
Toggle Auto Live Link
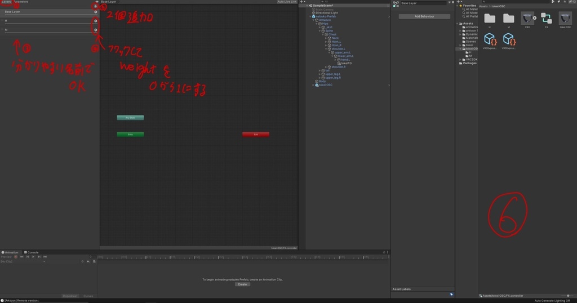pyautogui.click(x=287, y=2)
